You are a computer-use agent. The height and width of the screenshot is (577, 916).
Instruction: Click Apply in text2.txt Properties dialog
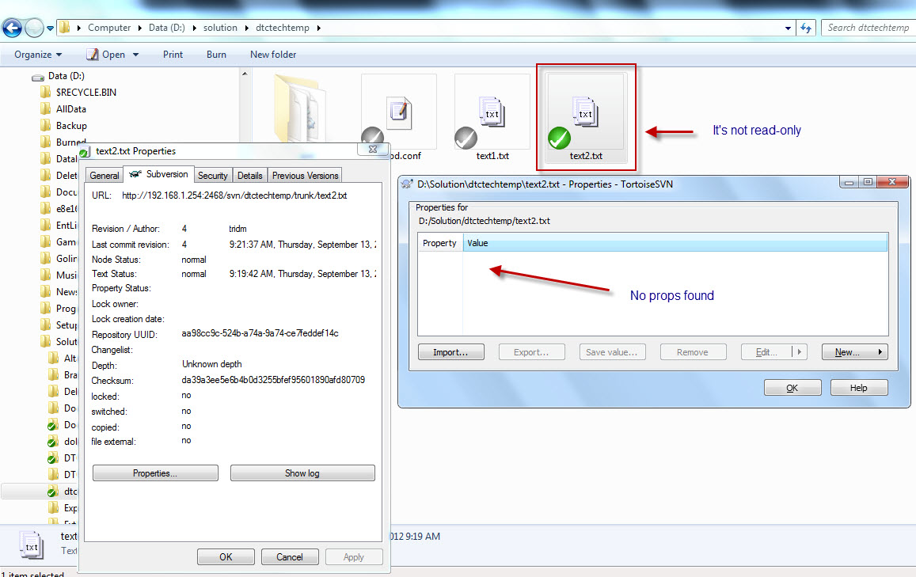(x=354, y=557)
